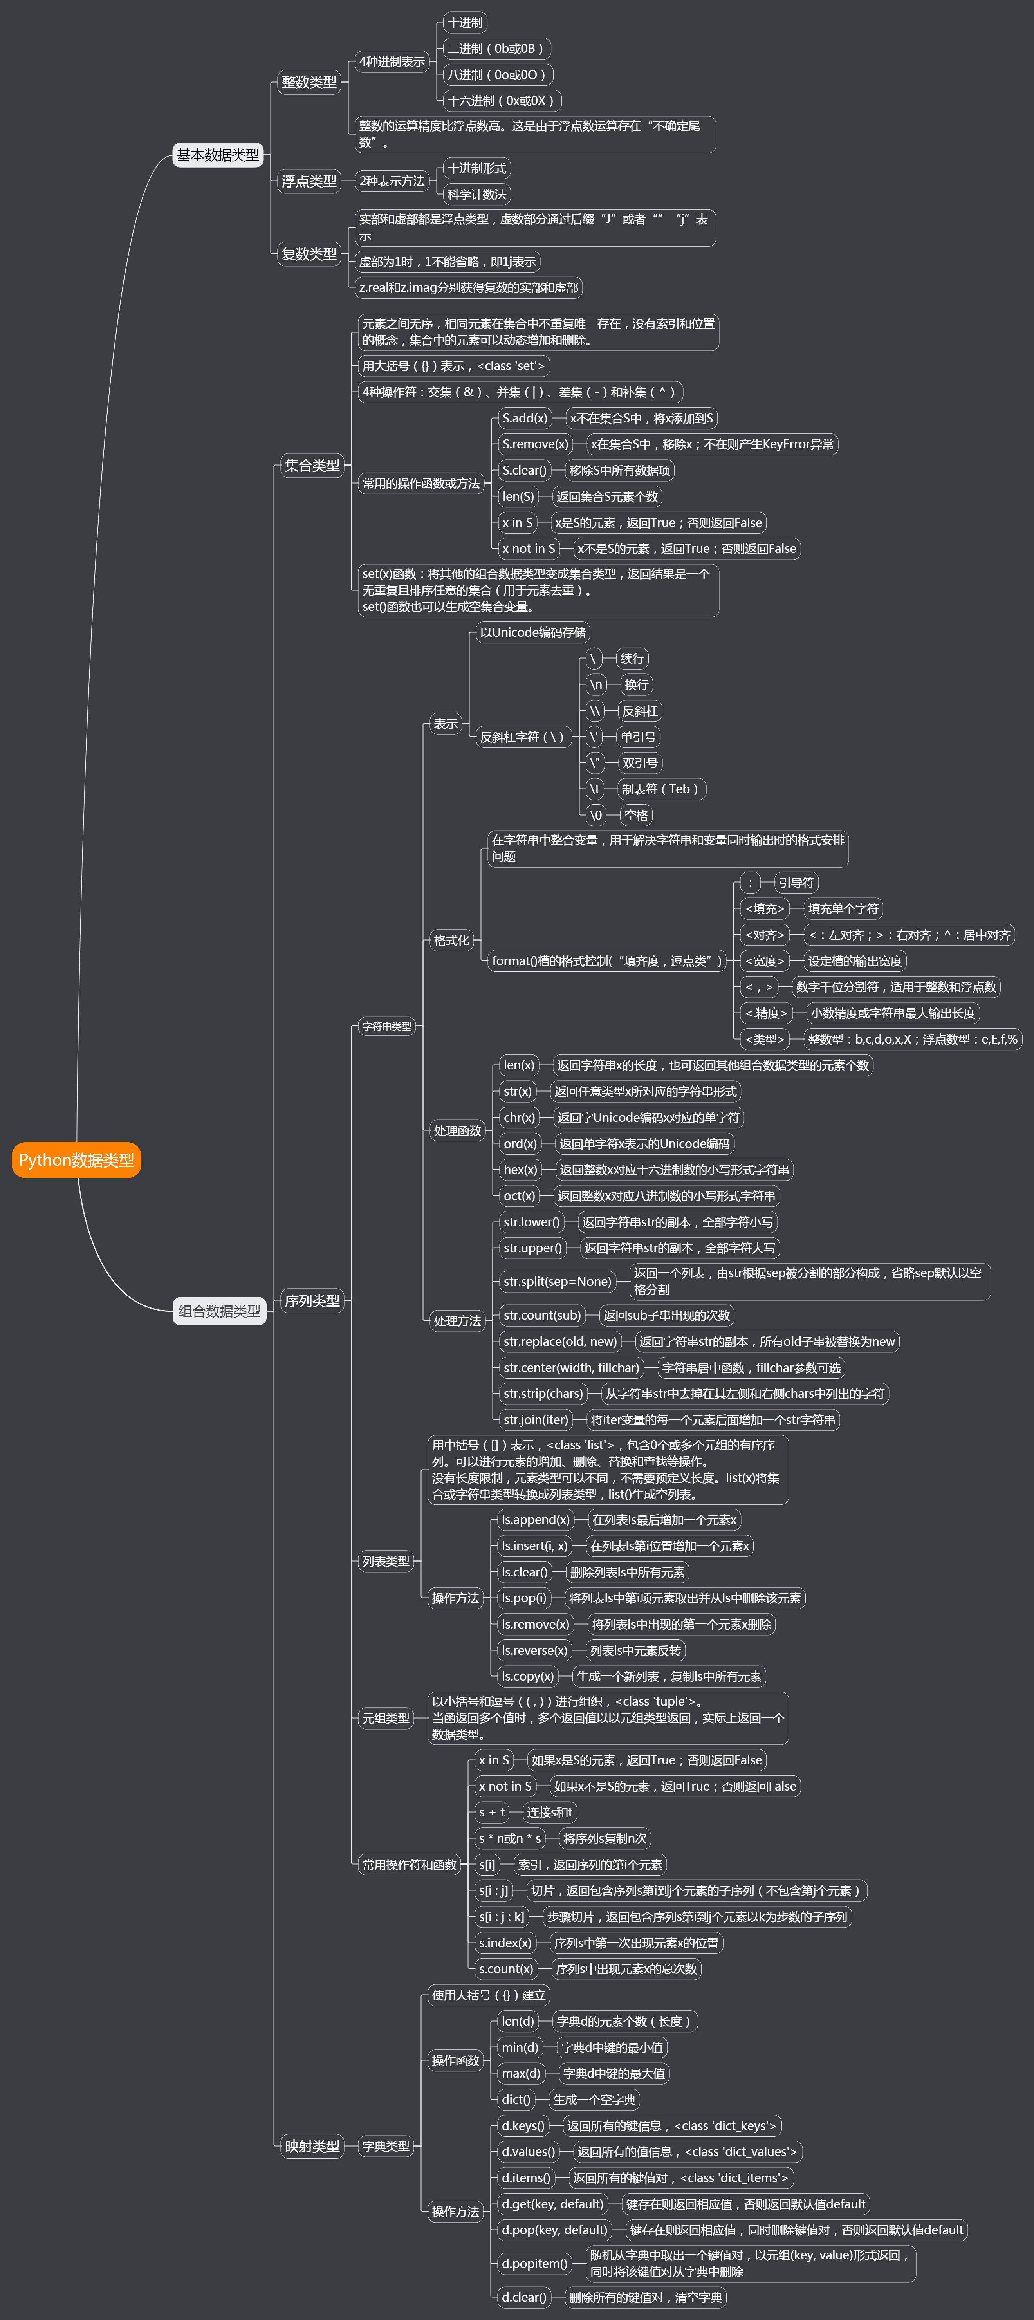Click the <填充> node
The height and width of the screenshot is (2320, 1034).
click(x=765, y=909)
